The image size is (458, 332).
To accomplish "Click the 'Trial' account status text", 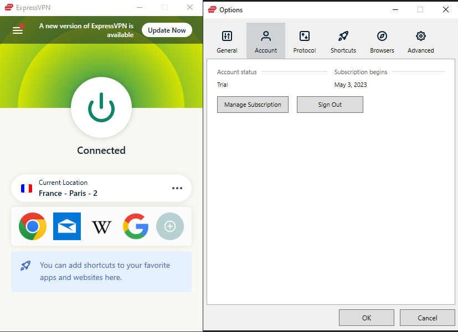I will click(222, 85).
